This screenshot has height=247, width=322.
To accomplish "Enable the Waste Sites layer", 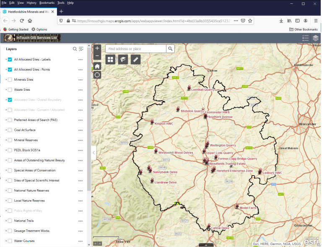I will (10, 89).
